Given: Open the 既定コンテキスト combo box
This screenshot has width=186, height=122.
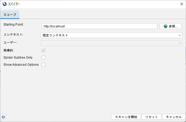Looking at the screenshot, I should tap(112, 35).
